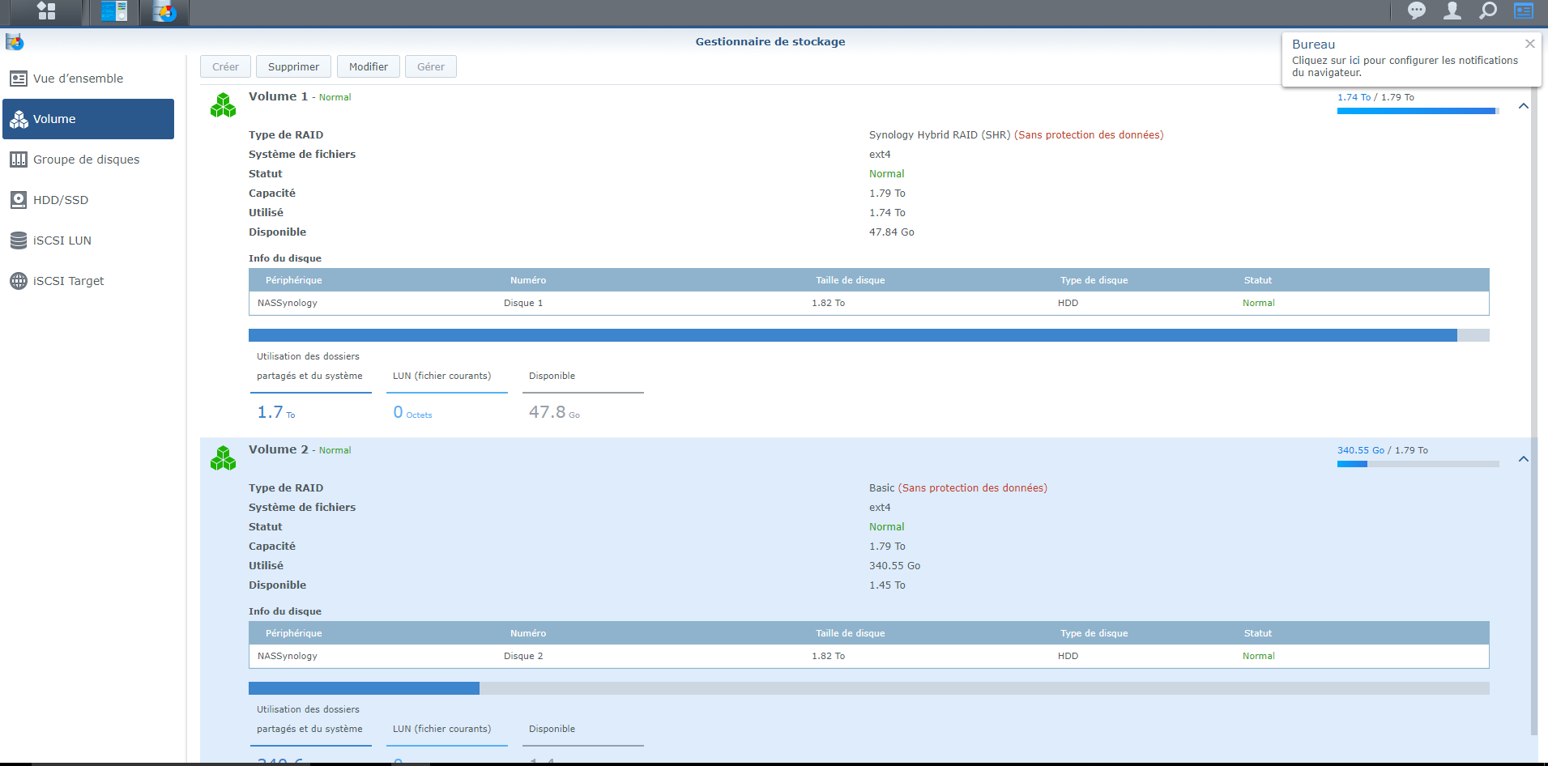Click the Modifier button
The width and height of the screenshot is (1548, 766).
369,66
